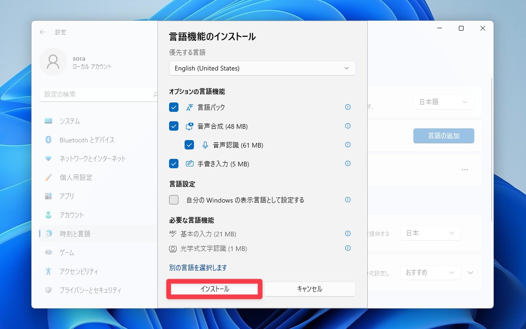The height and width of the screenshot is (329, 526).
Task: Expand the regional format section chevron
Action: tap(471, 273)
